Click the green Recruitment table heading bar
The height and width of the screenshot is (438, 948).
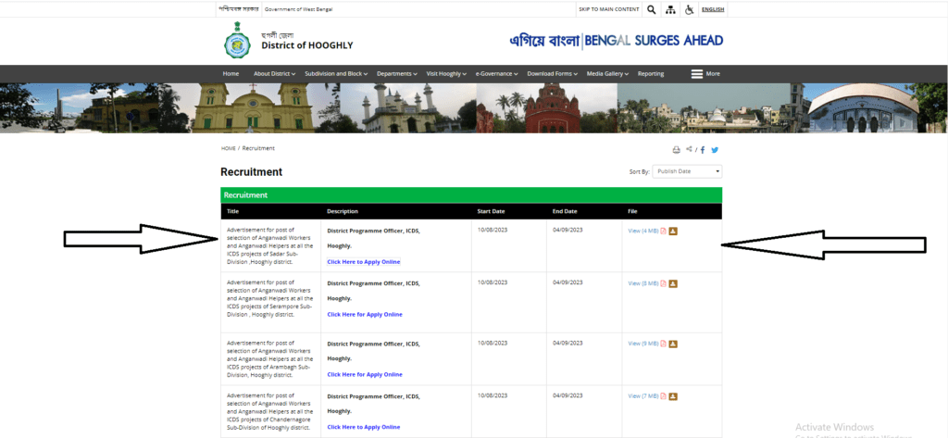[x=471, y=195]
